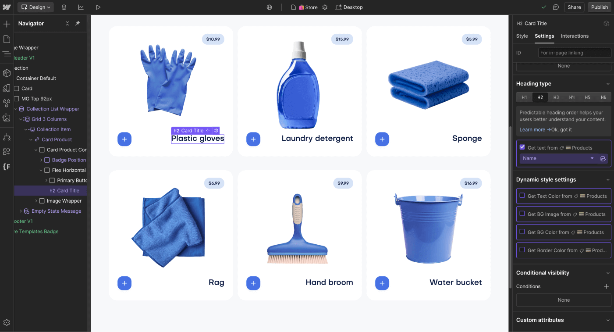Viewport: 614px width, 332px height.
Task: Open the Name field dropdown
Action: tap(558, 158)
